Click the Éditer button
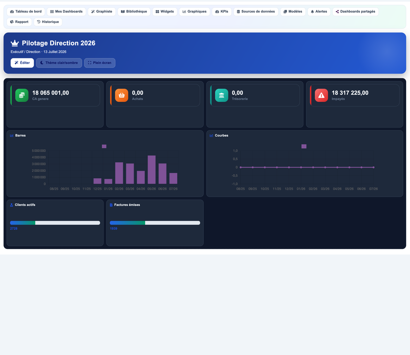The image size is (410, 355). (22, 63)
